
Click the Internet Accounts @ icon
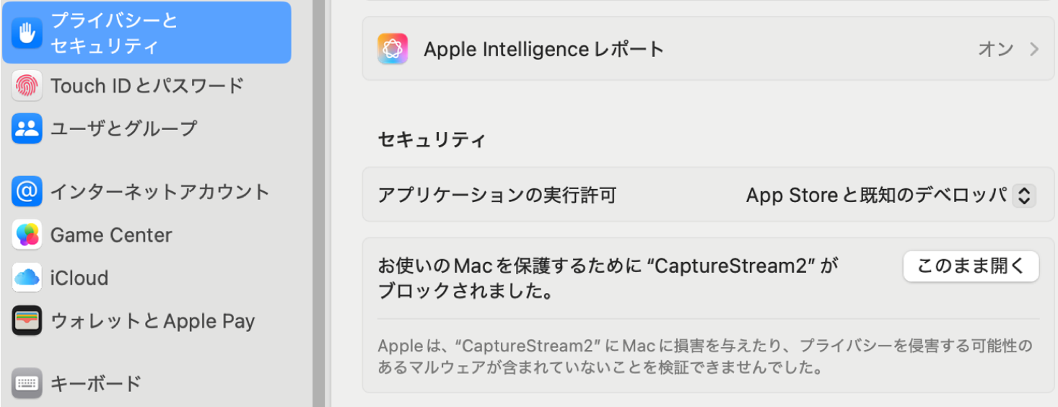pos(27,192)
